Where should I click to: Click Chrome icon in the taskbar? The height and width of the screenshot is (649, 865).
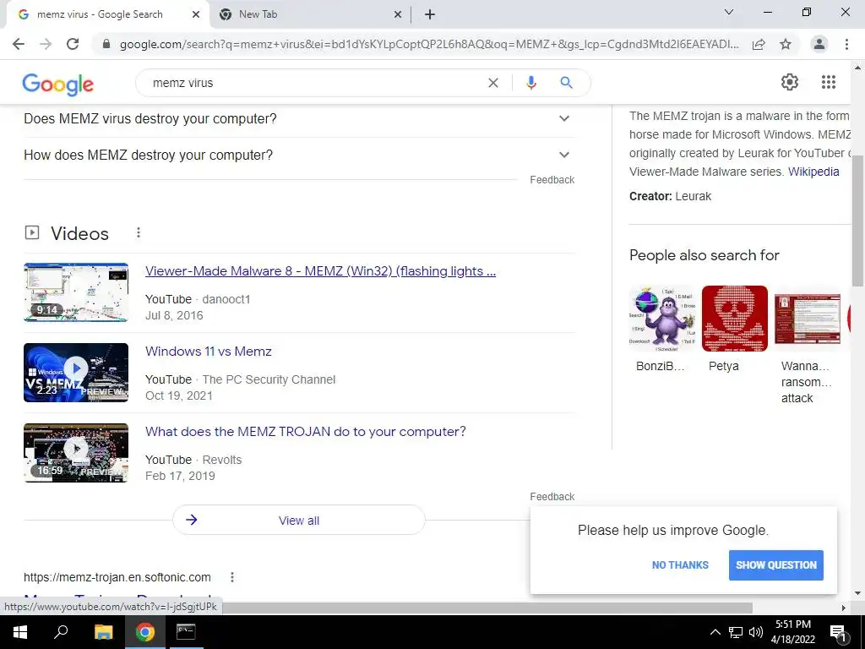(x=145, y=632)
